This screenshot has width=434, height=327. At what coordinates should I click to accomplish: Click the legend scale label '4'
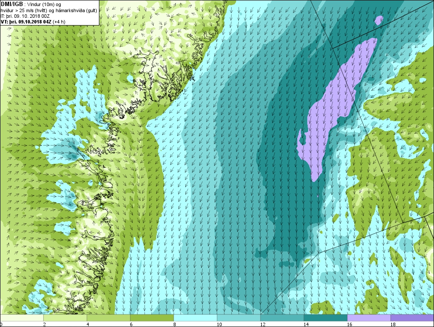(x=88, y=324)
